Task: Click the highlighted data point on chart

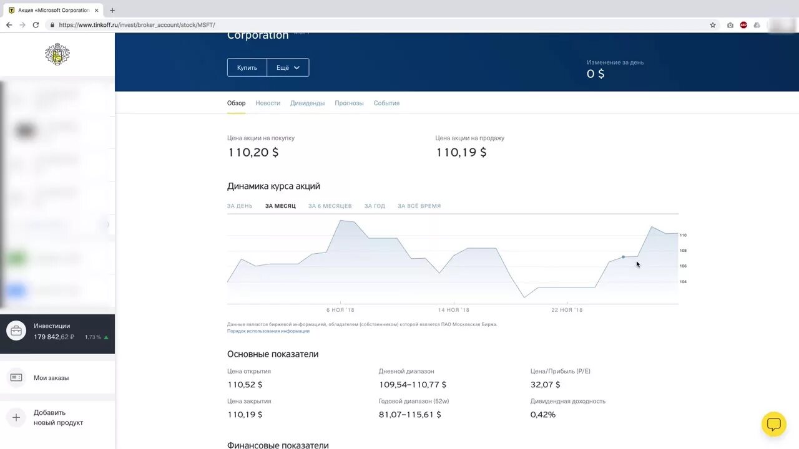Action: [623, 257]
